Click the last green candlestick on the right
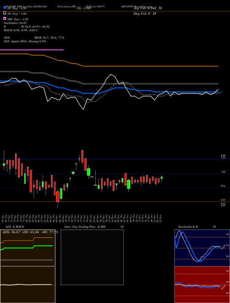This screenshot has height=303, width=230. [161, 178]
